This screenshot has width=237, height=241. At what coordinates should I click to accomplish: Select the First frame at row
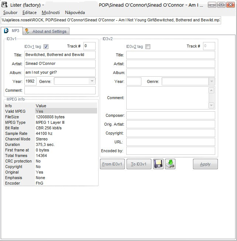click(x=51, y=150)
